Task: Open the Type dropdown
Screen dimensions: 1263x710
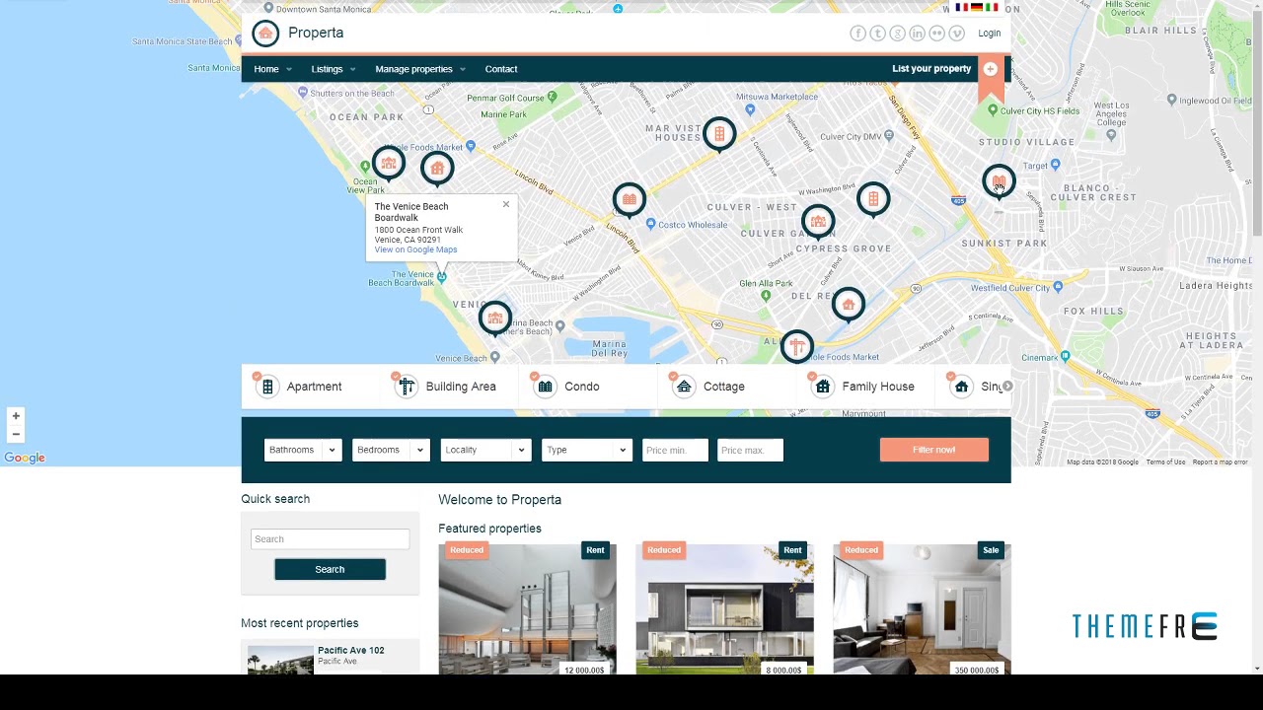Action: pos(586,450)
